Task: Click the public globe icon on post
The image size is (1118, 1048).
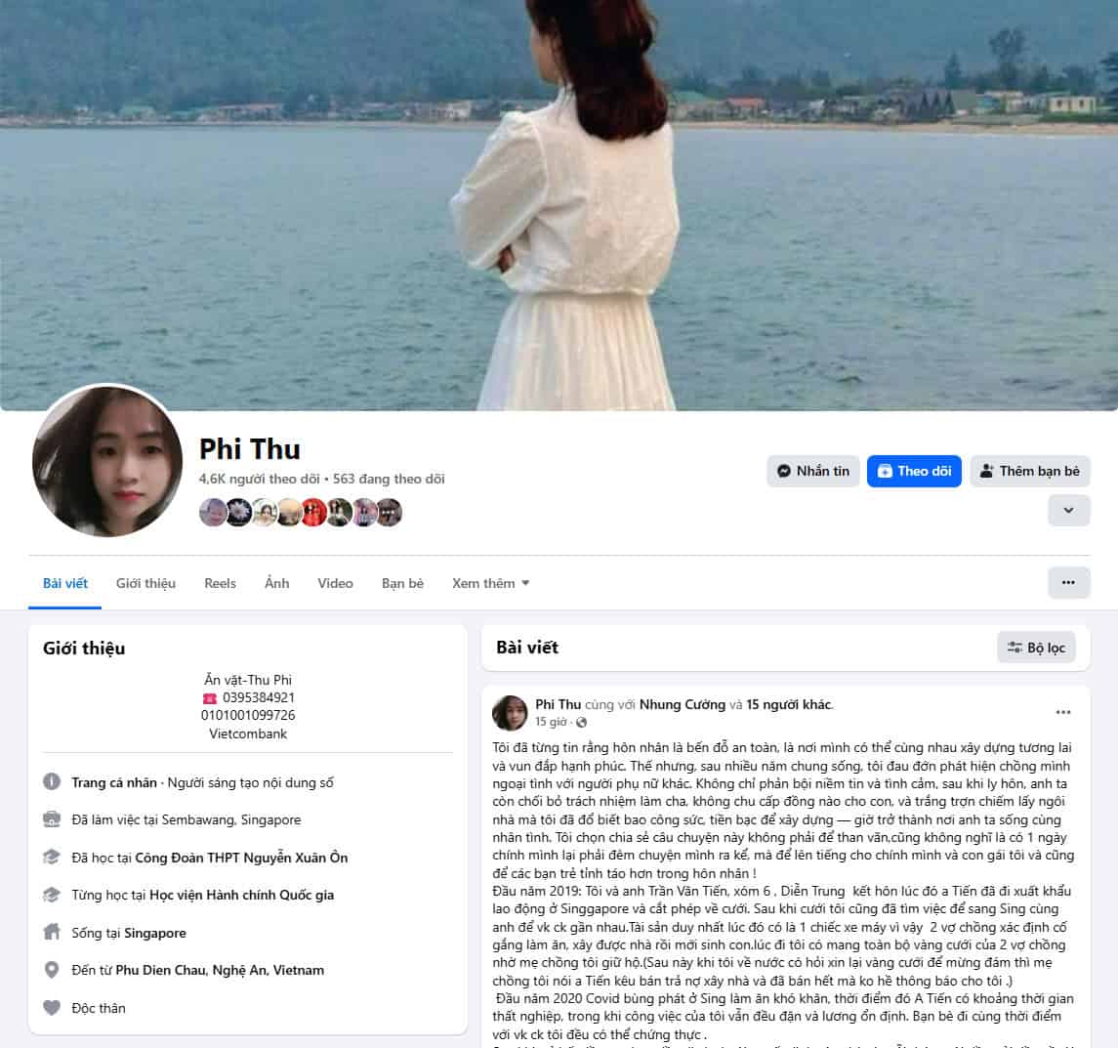Action: (x=581, y=722)
